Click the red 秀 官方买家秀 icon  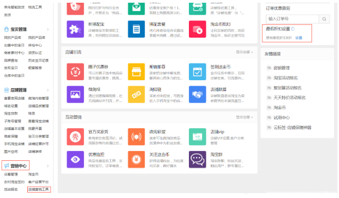(x=75, y=137)
